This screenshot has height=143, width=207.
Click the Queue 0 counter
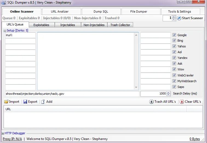tap(9, 18)
